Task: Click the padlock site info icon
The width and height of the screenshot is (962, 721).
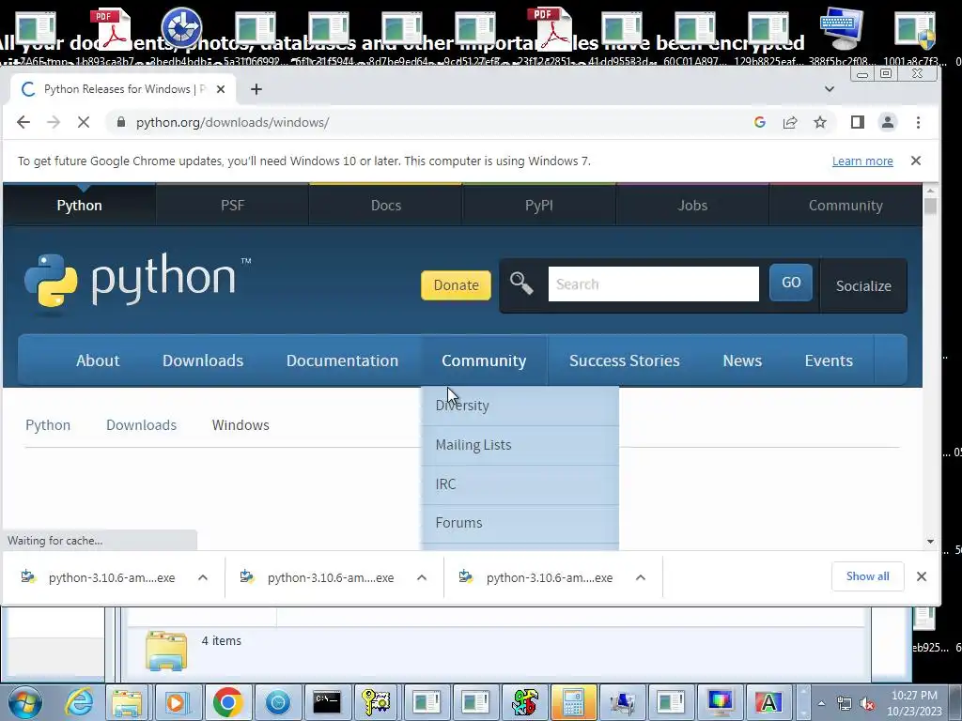Action: pos(121,122)
